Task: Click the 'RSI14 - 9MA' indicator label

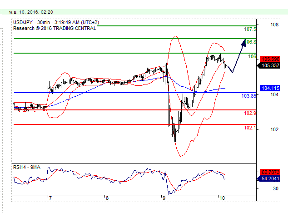Action: tap(27, 167)
